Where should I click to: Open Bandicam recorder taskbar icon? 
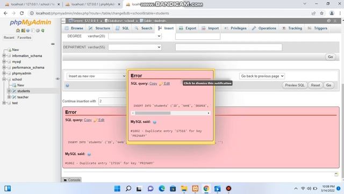(x=228, y=189)
